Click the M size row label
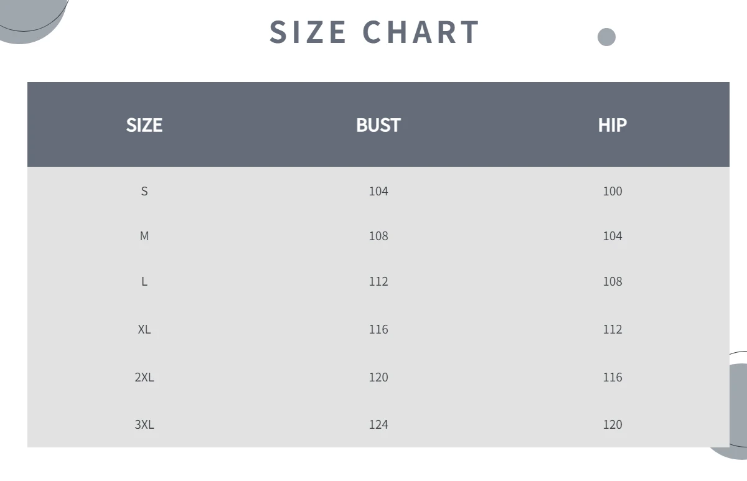The height and width of the screenshot is (481, 747). coord(144,236)
